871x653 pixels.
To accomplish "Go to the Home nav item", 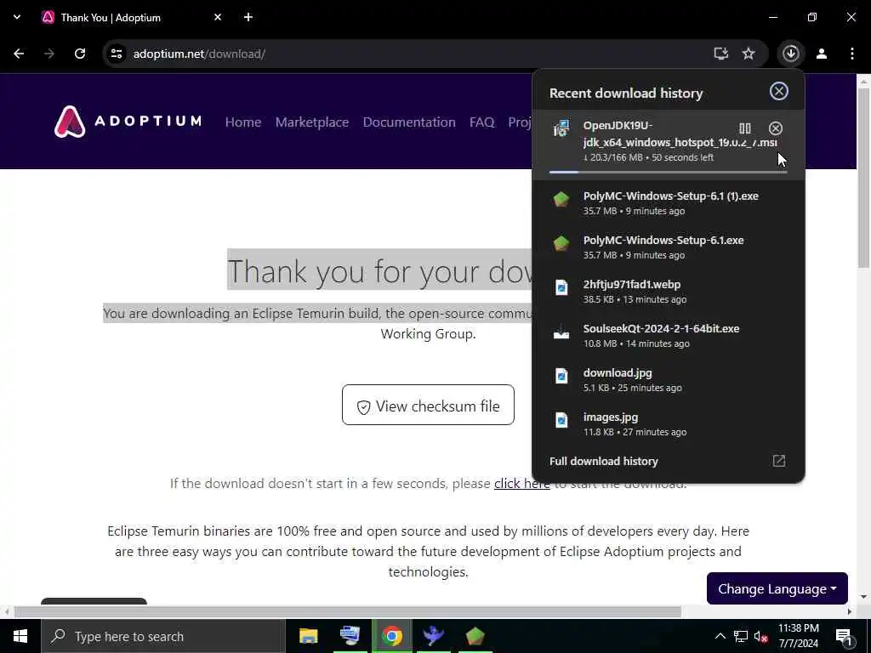I will (242, 122).
